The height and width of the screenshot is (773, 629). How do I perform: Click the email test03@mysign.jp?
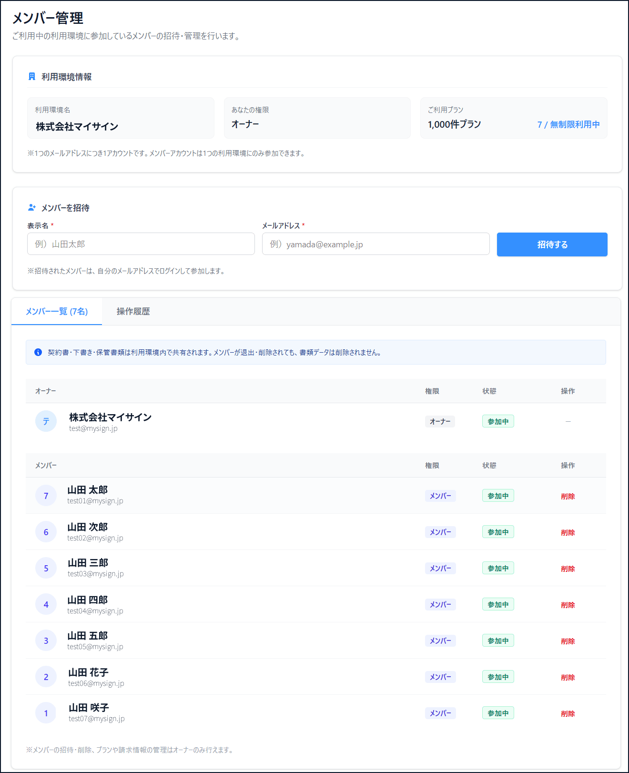tap(95, 574)
